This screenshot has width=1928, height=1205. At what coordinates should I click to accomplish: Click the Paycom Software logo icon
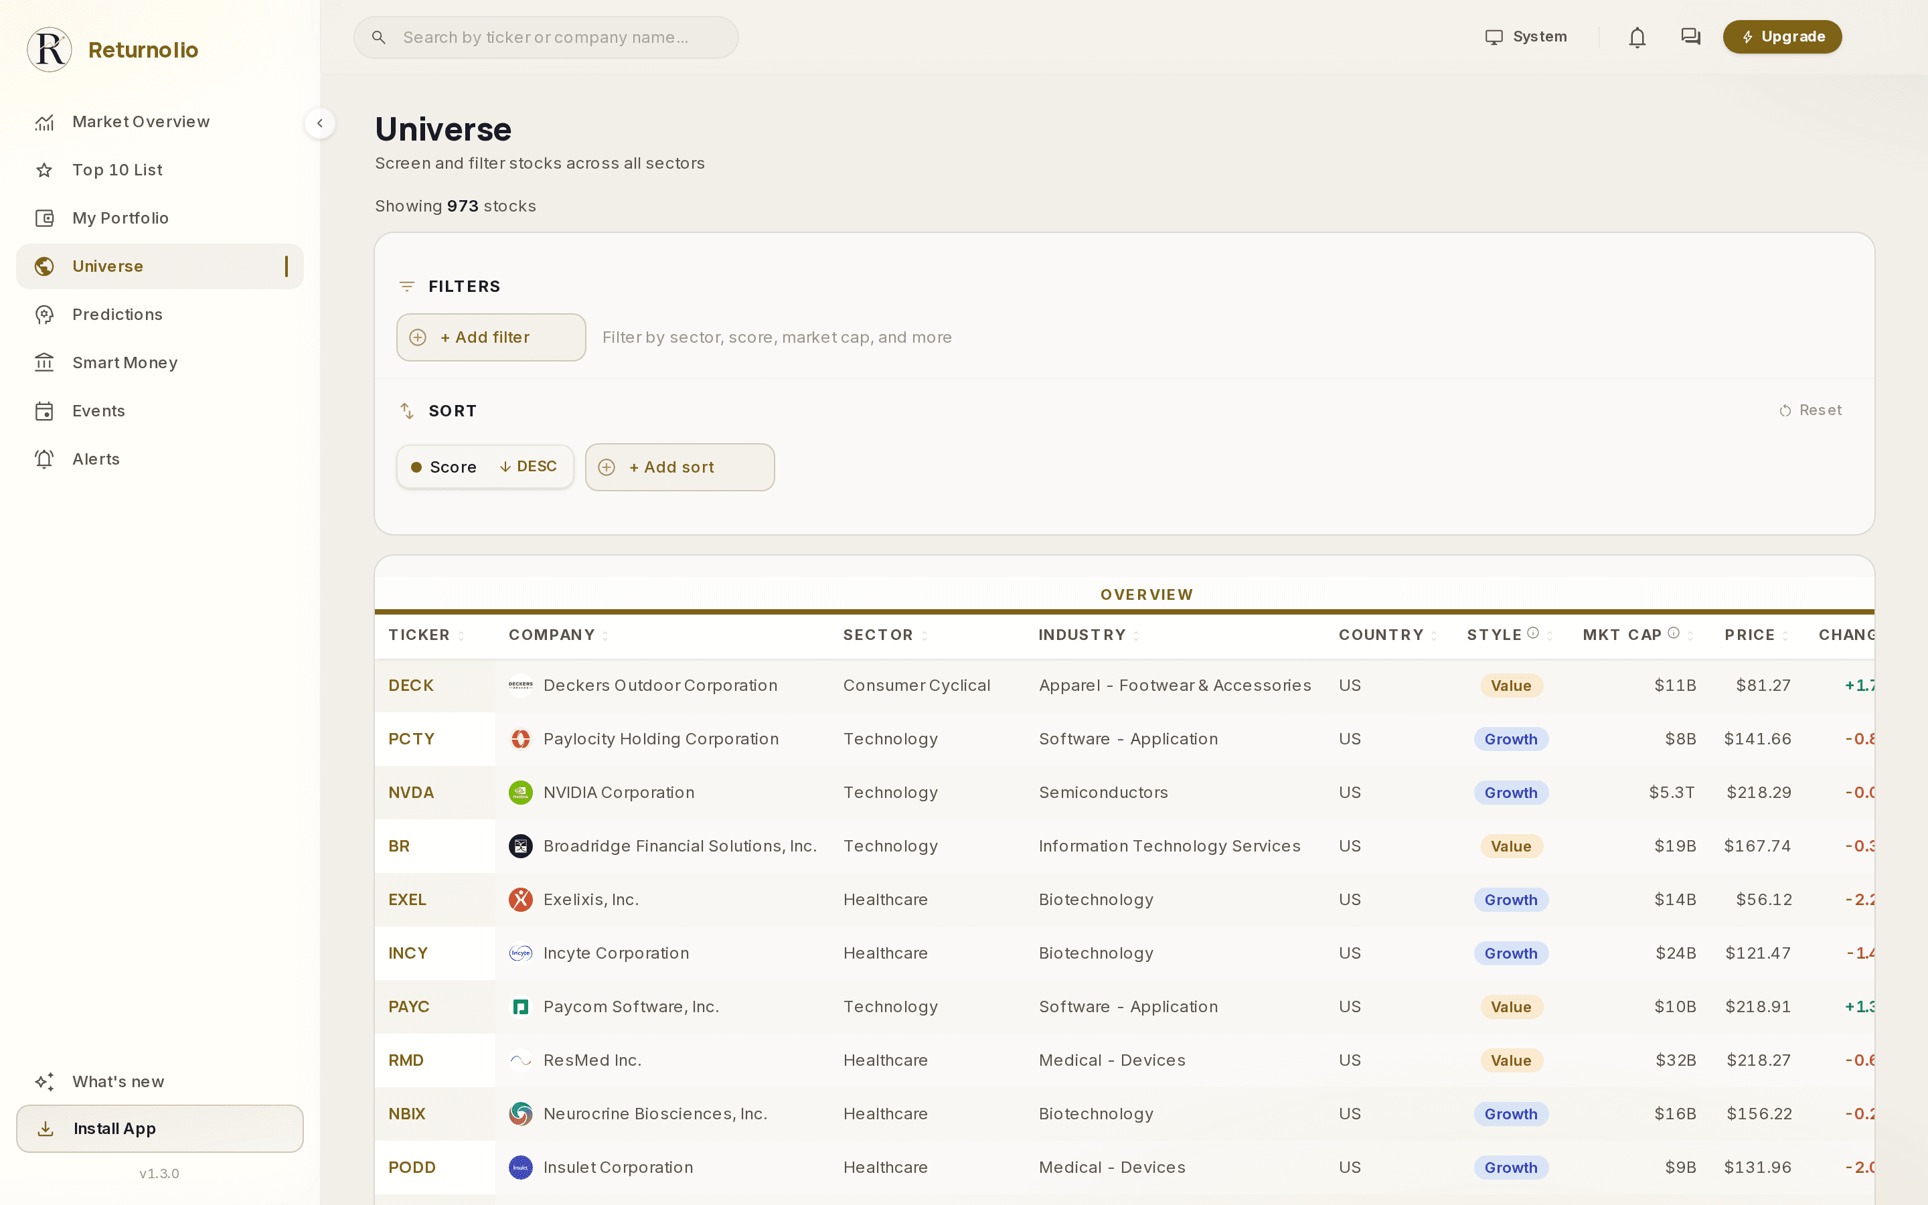[520, 1007]
